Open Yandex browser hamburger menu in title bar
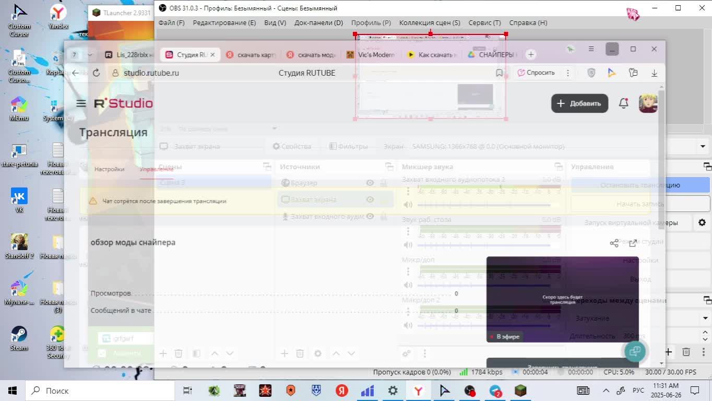The height and width of the screenshot is (401, 712). (x=591, y=49)
